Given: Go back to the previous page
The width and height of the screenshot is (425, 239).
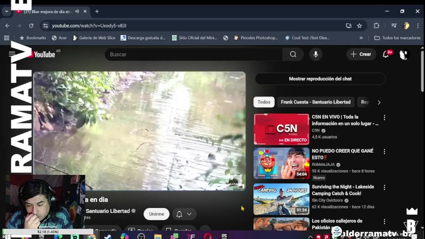Looking at the screenshot, I should [x=7, y=26].
